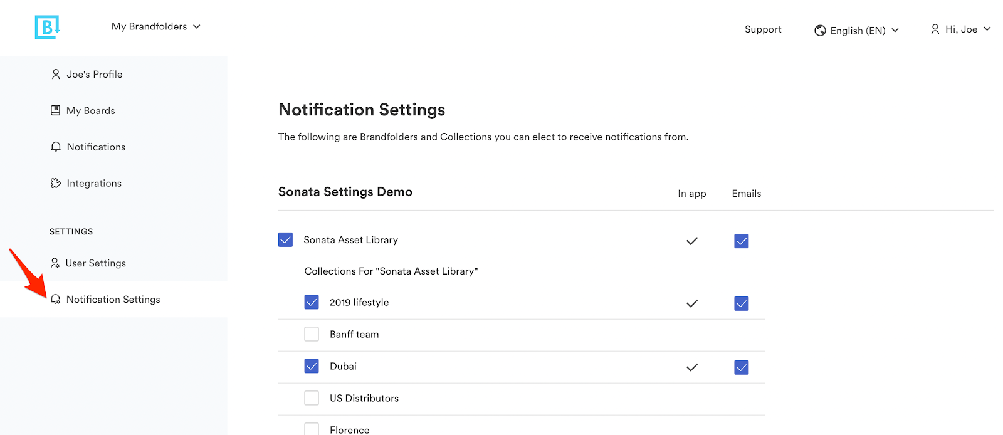This screenshot has width=1003, height=435.
Task: Click the globe language icon
Action: [x=820, y=31]
